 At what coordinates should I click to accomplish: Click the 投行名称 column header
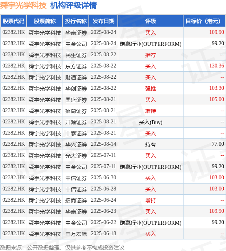pyautogui.click(x=76, y=21)
